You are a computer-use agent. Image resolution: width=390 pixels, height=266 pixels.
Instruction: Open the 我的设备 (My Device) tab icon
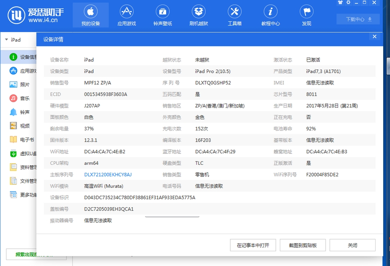pos(90,12)
